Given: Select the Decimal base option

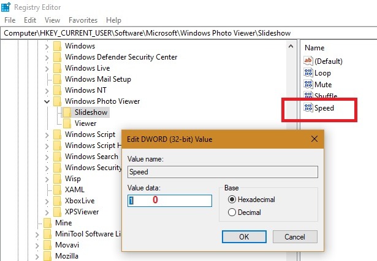Looking at the screenshot, I should [x=232, y=212].
